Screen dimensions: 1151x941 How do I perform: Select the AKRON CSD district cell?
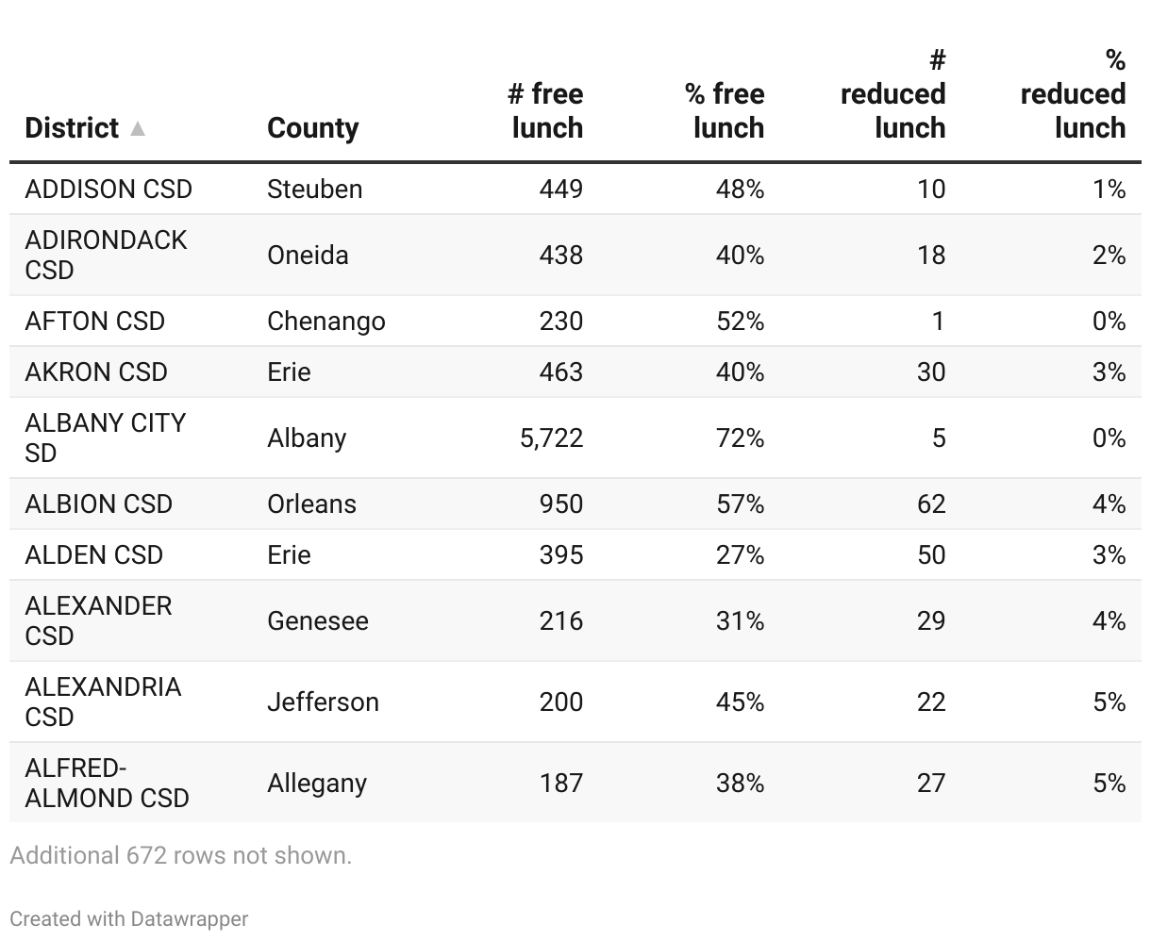pyautogui.click(x=95, y=372)
